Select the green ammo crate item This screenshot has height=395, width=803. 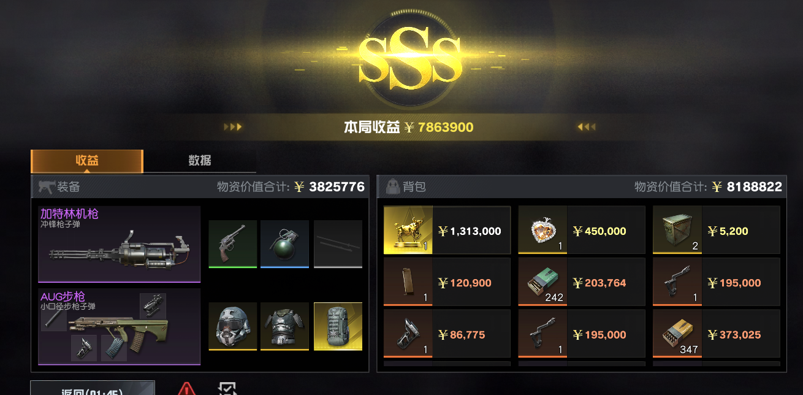tap(677, 230)
